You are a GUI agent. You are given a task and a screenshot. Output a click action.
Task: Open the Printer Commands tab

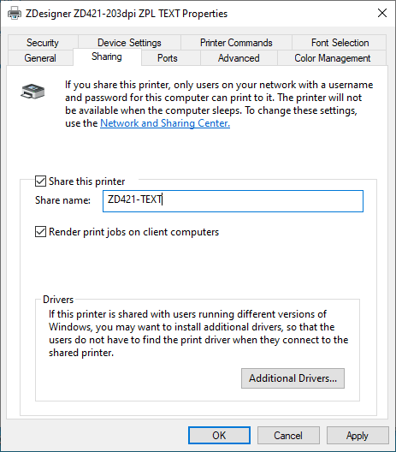pos(236,43)
